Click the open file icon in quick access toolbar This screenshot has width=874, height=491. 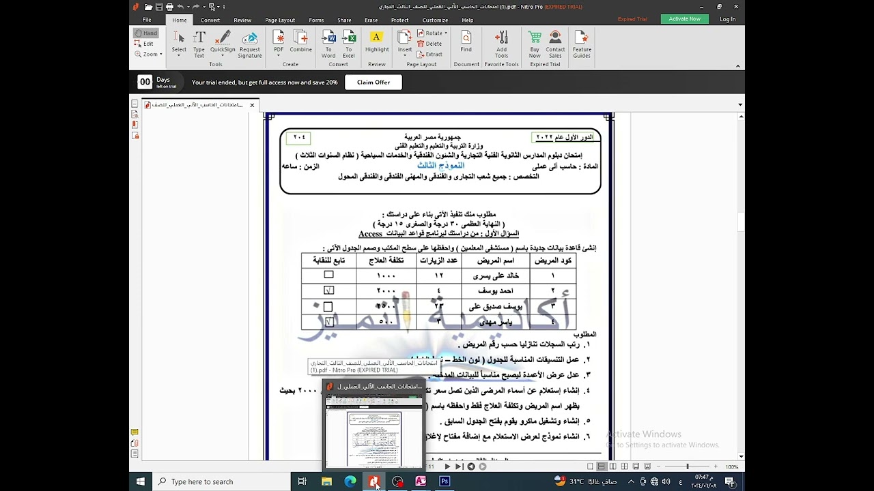click(148, 7)
